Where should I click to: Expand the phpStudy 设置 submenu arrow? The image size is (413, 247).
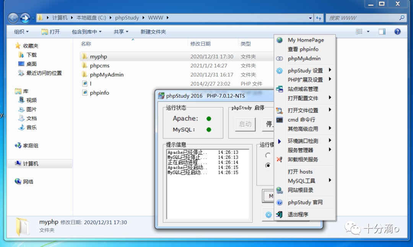tap(330, 70)
